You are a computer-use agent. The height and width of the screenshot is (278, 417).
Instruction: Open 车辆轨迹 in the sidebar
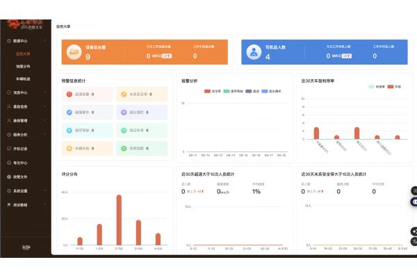(23, 79)
